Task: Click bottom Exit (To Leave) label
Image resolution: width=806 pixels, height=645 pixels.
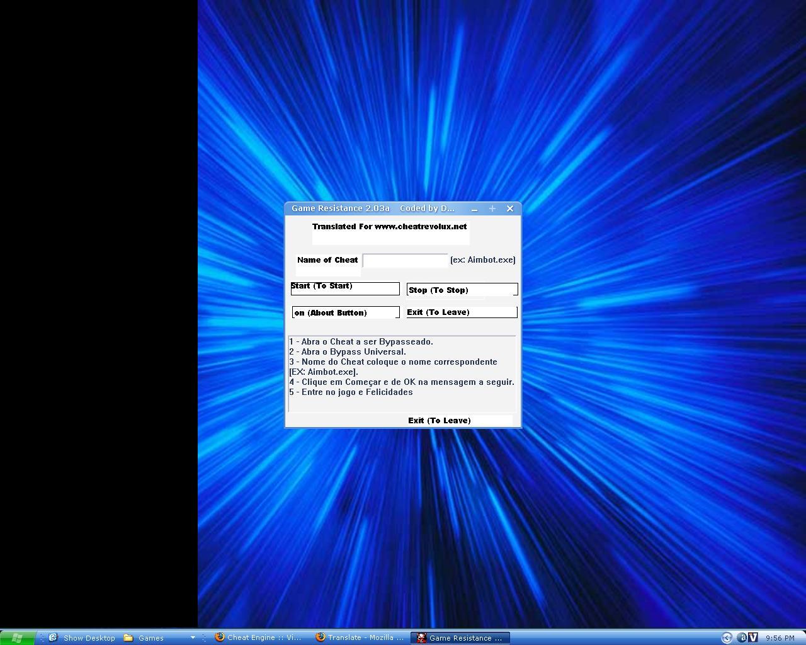Action: tap(440, 420)
